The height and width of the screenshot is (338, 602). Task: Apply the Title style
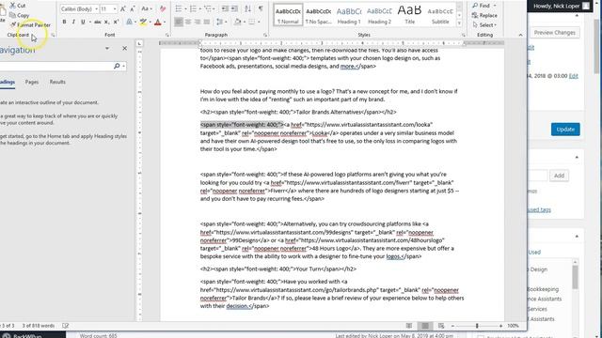(x=410, y=15)
